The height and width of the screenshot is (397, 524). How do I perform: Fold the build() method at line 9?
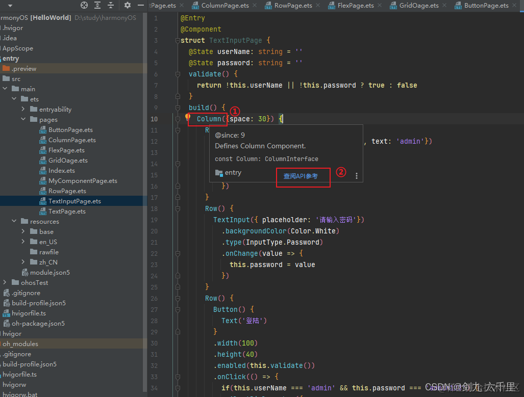[178, 108]
